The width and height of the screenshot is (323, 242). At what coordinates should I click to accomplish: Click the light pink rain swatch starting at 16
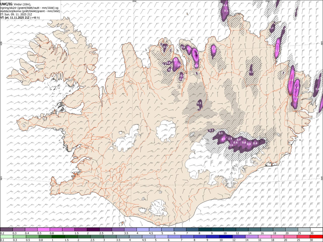tap(265, 236)
